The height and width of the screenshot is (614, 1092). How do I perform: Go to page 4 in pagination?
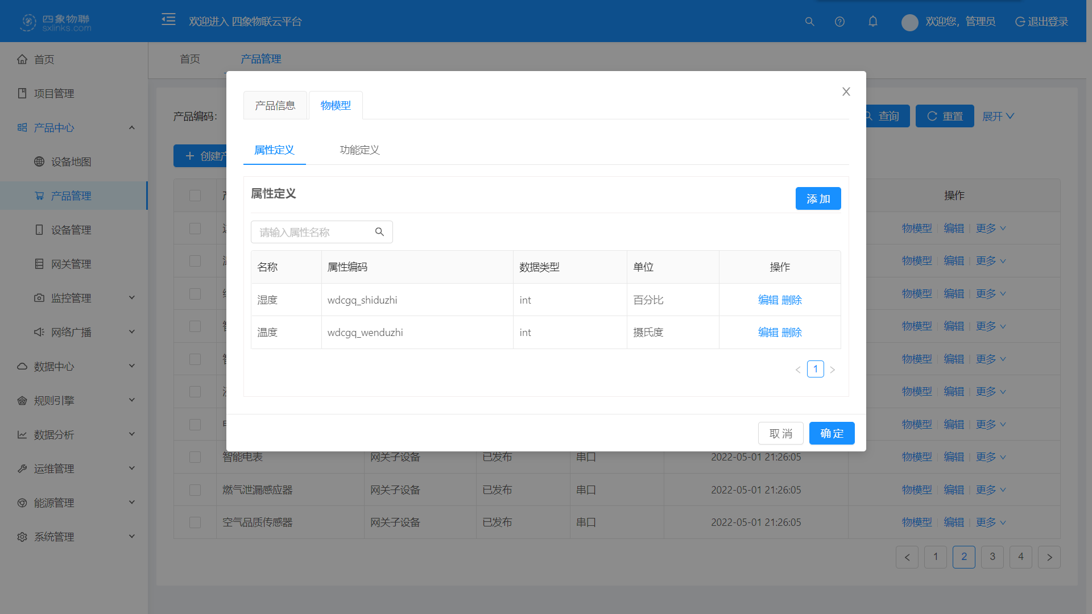[x=1021, y=557]
